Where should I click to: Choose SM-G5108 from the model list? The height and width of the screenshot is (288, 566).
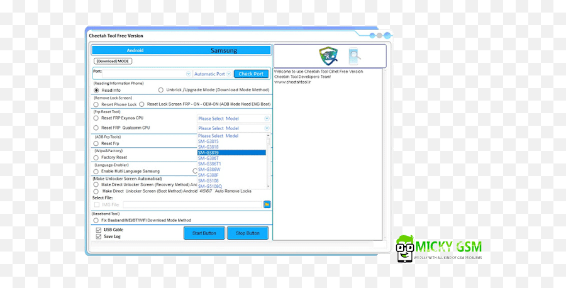click(x=231, y=180)
